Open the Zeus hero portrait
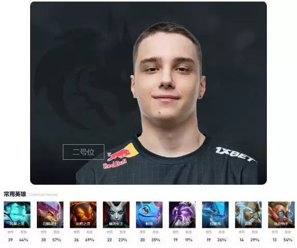Image resolution: width=297 pixels, height=248 pixels. pos(248,214)
